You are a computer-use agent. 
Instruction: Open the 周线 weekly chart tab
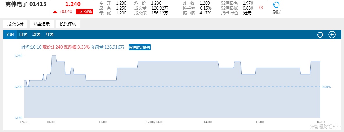tap(36, 35)
